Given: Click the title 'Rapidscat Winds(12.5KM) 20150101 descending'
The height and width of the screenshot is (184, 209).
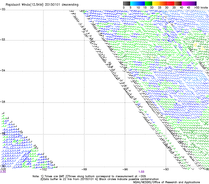Looking at the screenshot, I should click(x=42, y=5).
